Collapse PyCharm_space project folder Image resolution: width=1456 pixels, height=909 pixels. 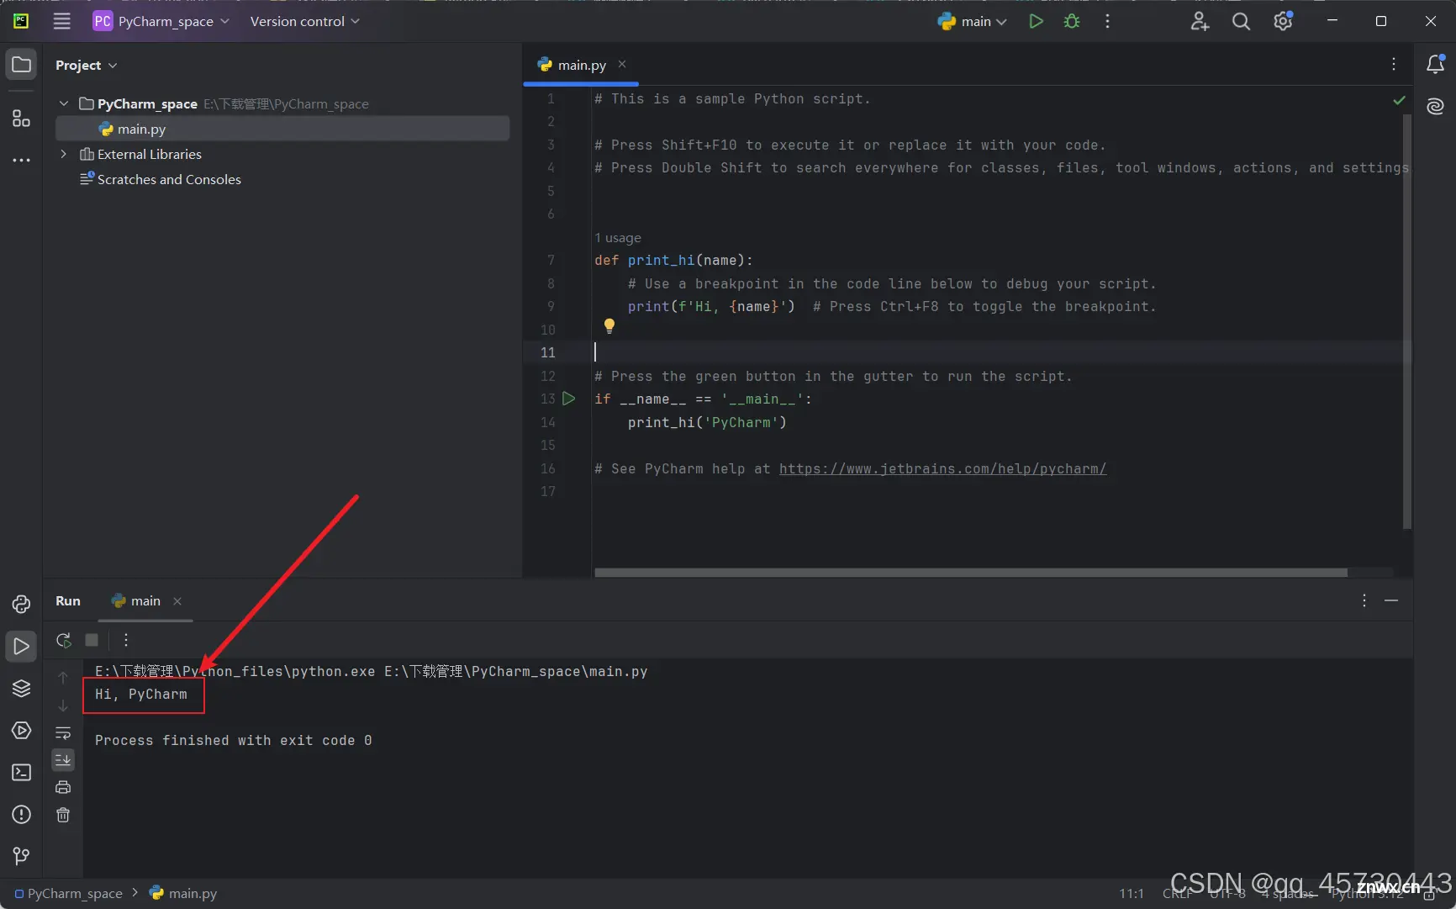click(64, 103)
